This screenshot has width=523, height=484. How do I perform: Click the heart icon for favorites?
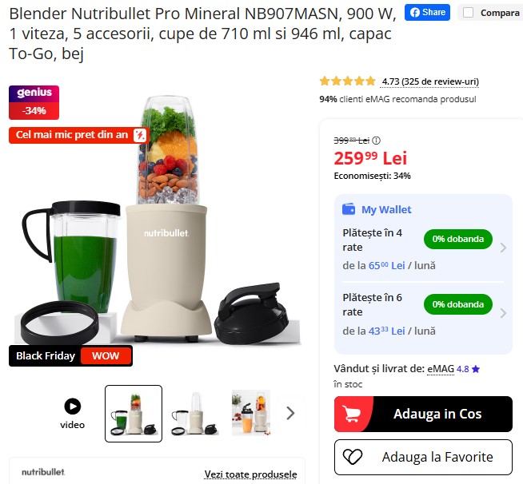coord(353,457)
